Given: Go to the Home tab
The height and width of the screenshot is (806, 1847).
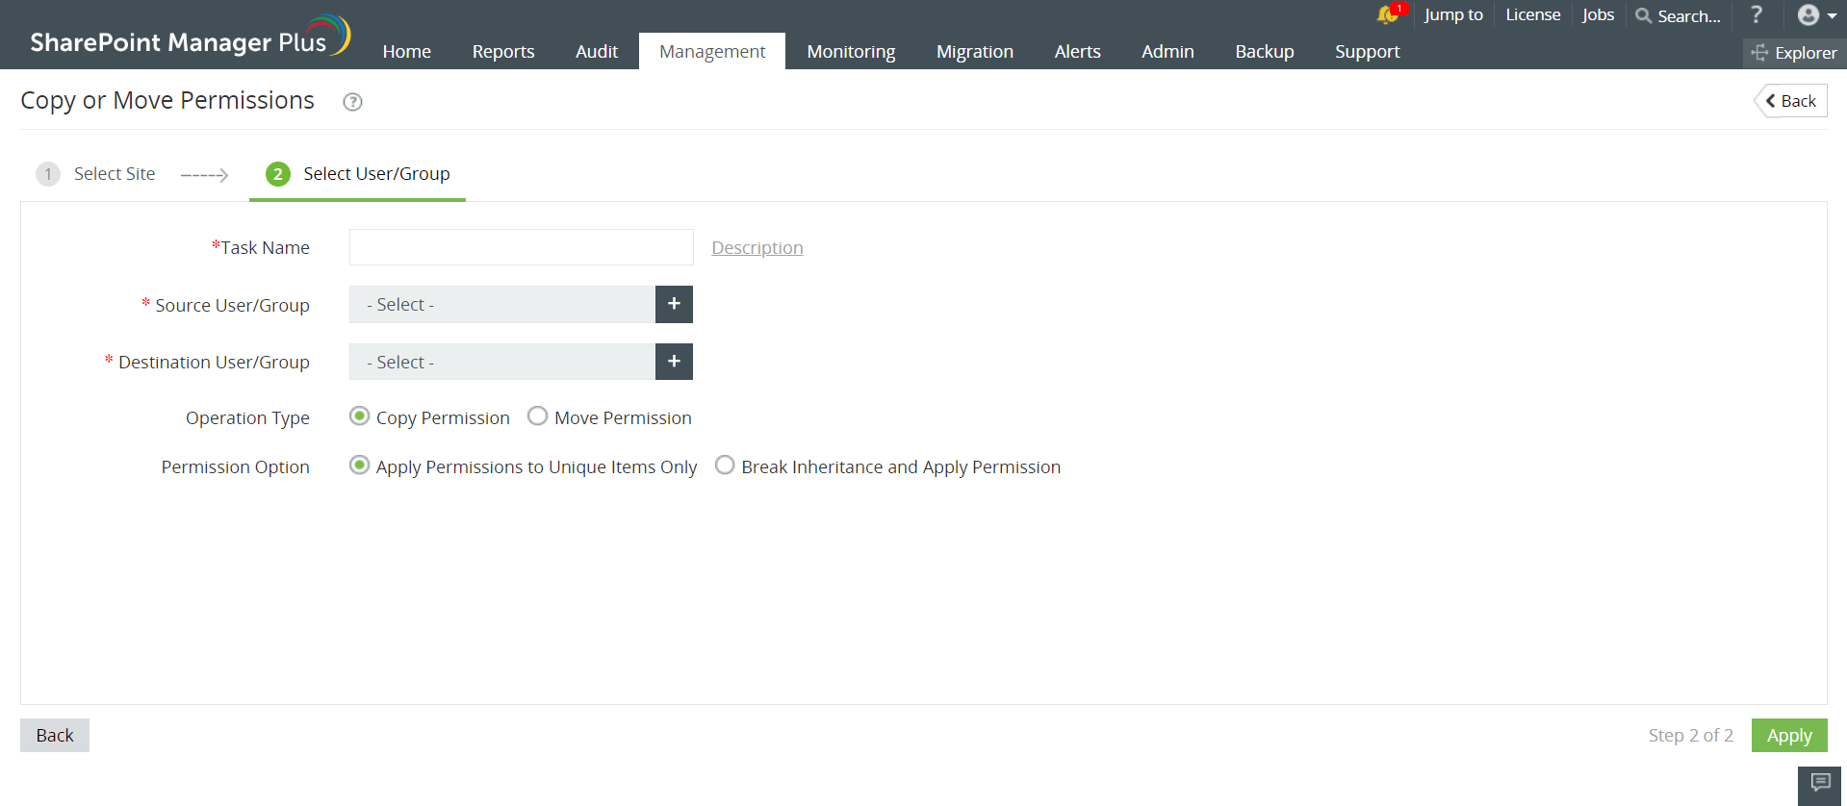Looking at the screenshot, I should pos(407,51).
